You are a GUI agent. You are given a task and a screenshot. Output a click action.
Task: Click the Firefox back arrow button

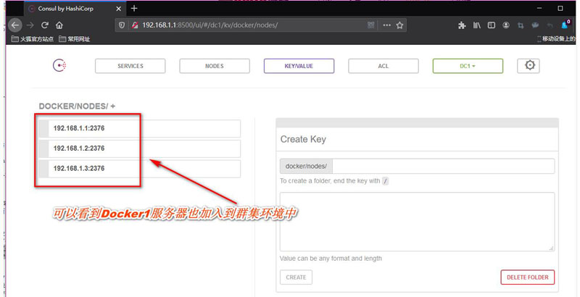[x=14, y=25]
